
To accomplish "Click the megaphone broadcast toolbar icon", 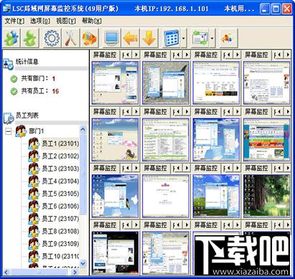I will point(228,38).
